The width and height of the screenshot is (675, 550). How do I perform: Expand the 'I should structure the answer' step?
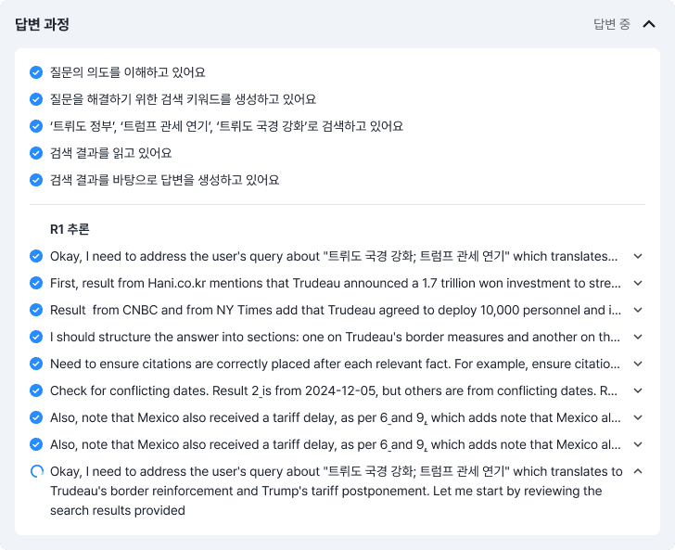click(x=638, y=337)
